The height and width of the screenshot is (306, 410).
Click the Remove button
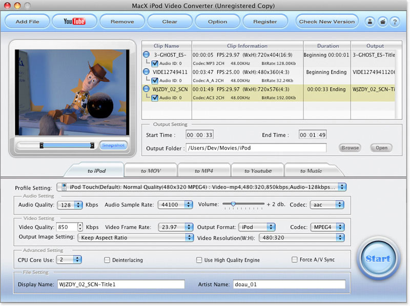122,22
